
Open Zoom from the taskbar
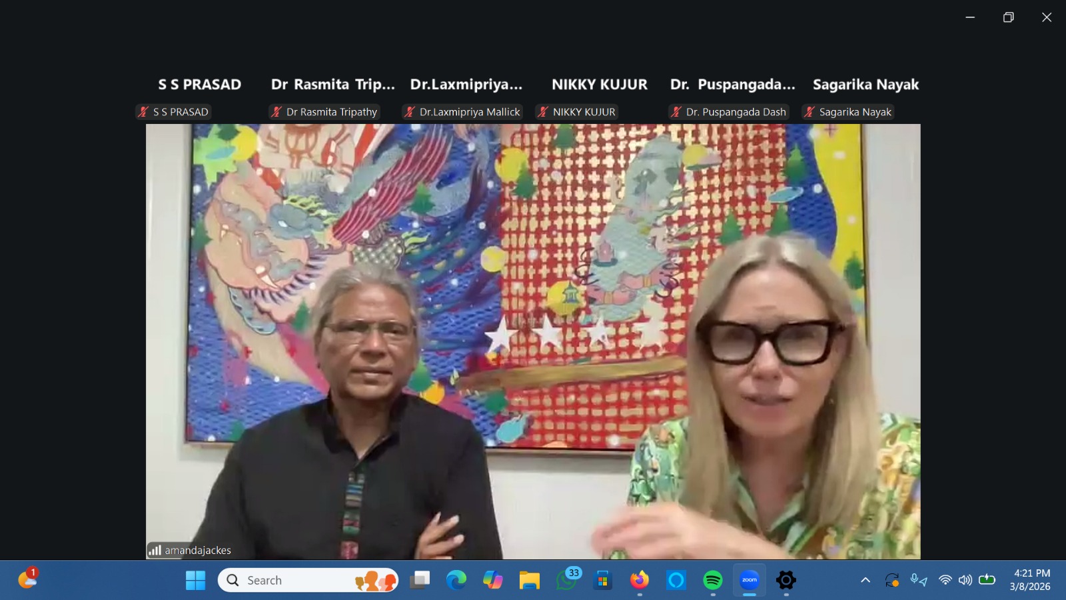tap(750, 580)
